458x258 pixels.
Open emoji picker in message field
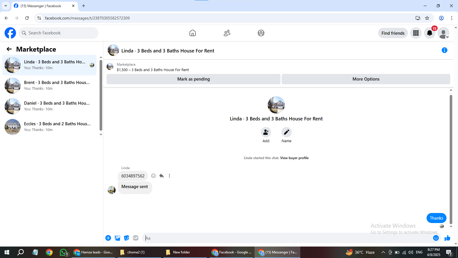(x=436, y=238)
